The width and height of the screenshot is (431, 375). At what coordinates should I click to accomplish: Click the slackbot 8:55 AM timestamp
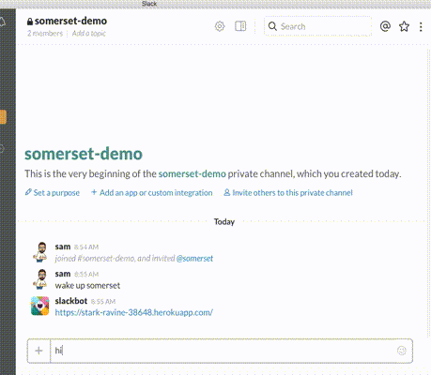[103, 301]
